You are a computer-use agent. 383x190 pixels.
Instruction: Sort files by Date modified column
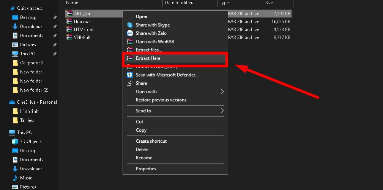(178, 3)
